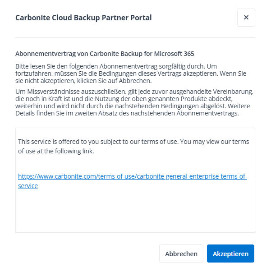Click the blank gap between sentence and link

point(135,164)
